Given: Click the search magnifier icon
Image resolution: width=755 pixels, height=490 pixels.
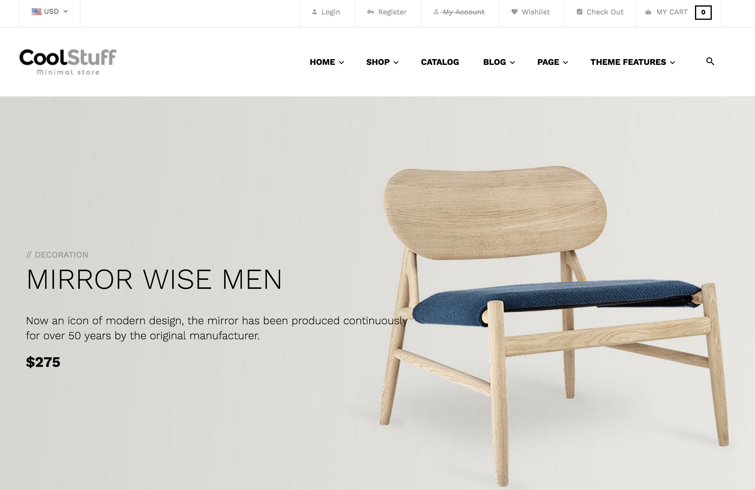Looking at the screenshot, I should [710, 61].
